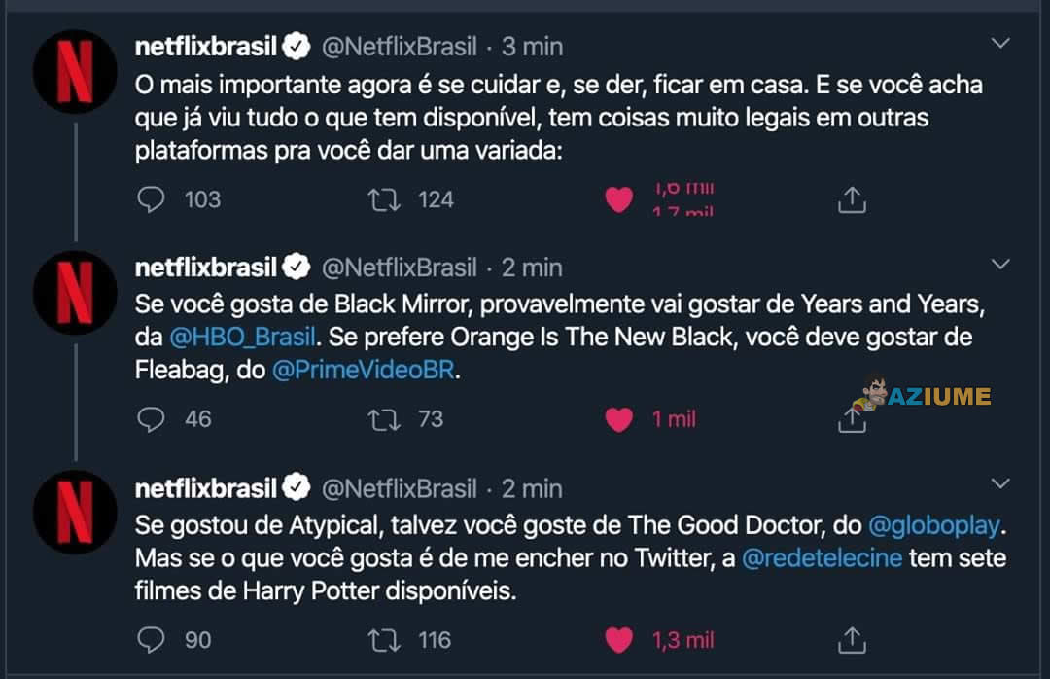Unlike the first tweet showing 1,6 mil
The width and height of the screenshot is (1050, 679).
click(x=616, y=197)
